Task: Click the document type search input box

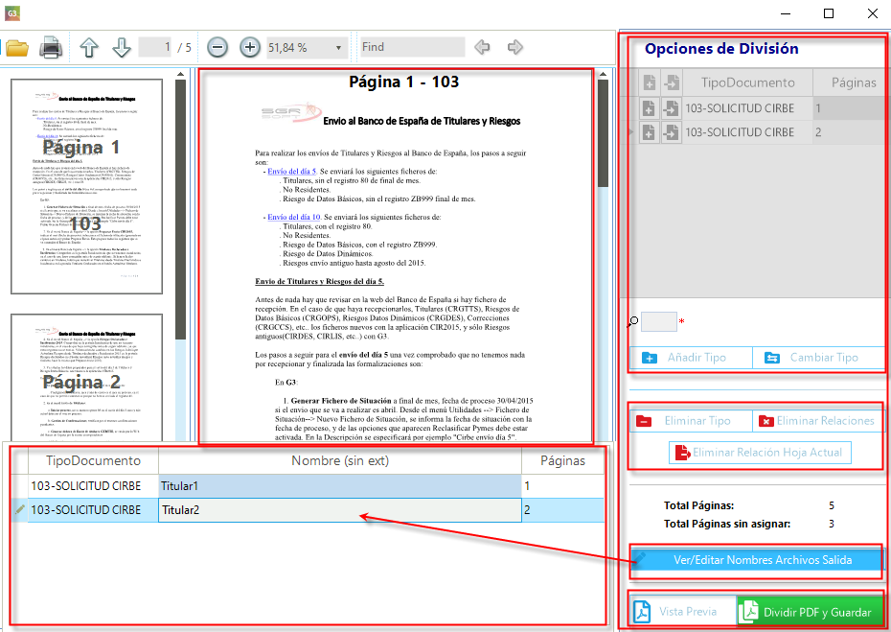Action: pyautogui.click(x=658, y=321)
